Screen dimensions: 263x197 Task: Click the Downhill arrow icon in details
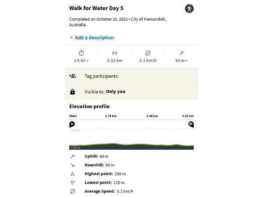tap(73, 165)
